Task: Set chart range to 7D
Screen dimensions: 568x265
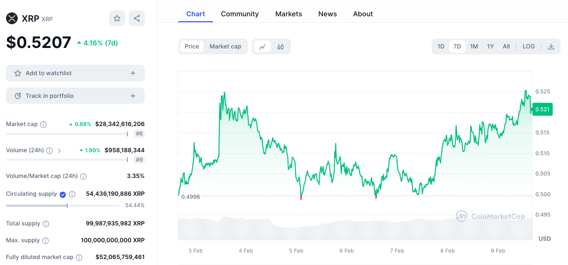Action: [x=457, y=46]
